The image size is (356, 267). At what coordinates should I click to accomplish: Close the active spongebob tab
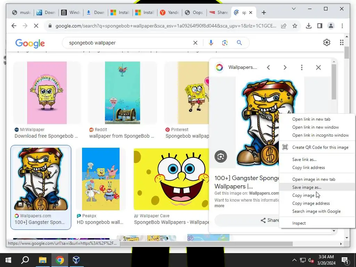pos(251,13)
